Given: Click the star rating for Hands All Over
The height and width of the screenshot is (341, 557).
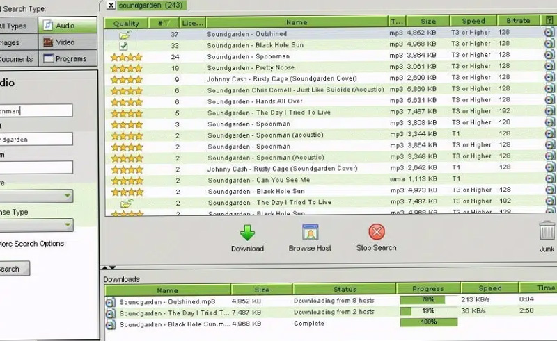Looking at the screenshot, I should click(x=127, y=102).
